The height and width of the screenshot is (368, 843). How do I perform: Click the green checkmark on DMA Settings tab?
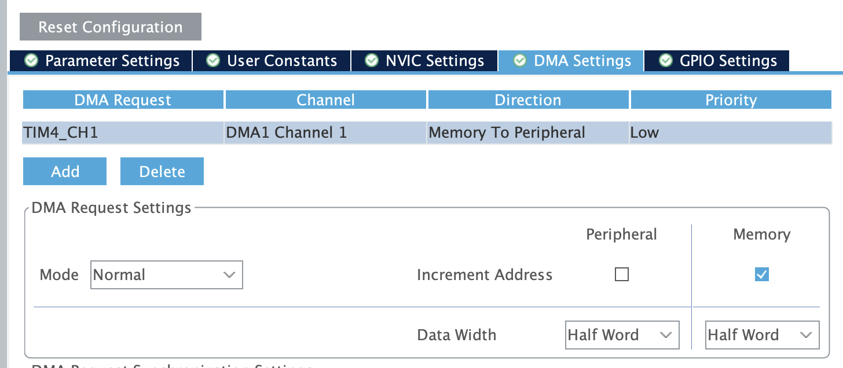click(520, 60)
